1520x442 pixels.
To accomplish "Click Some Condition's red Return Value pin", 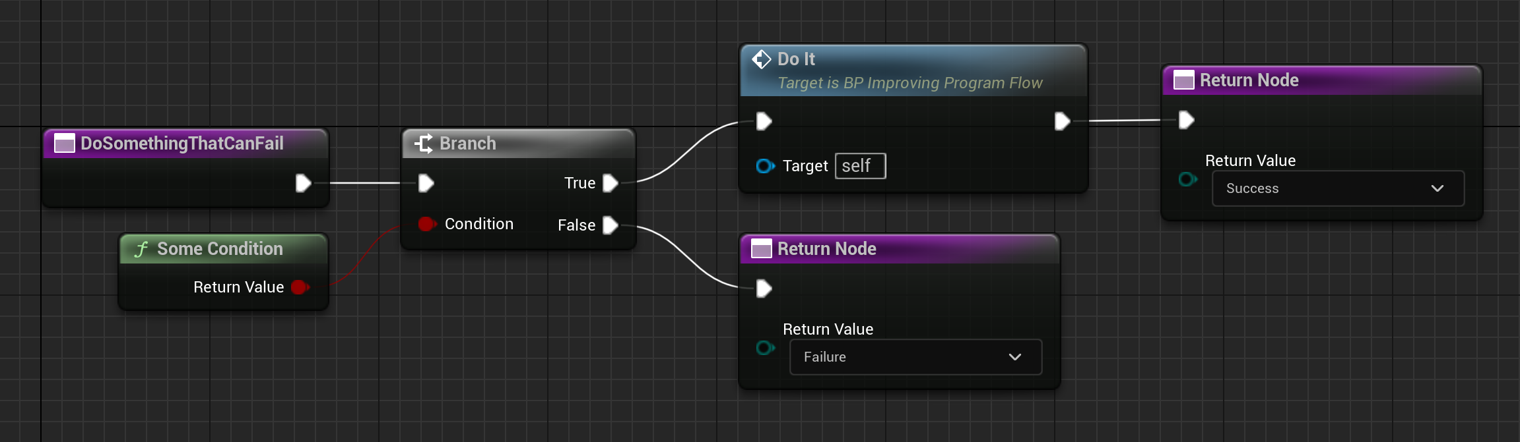I will pos(300,287).
